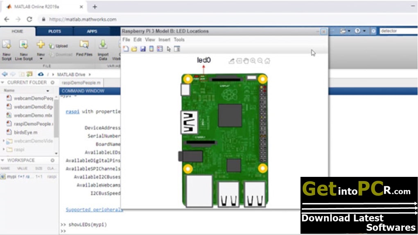Open the Find Files tool

click(x=84, y=48)
